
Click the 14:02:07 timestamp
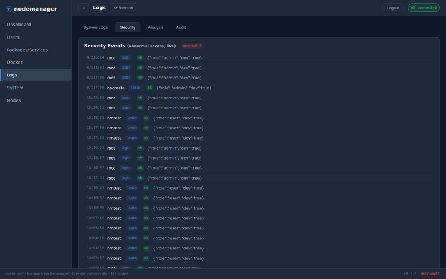coord(95,258)
